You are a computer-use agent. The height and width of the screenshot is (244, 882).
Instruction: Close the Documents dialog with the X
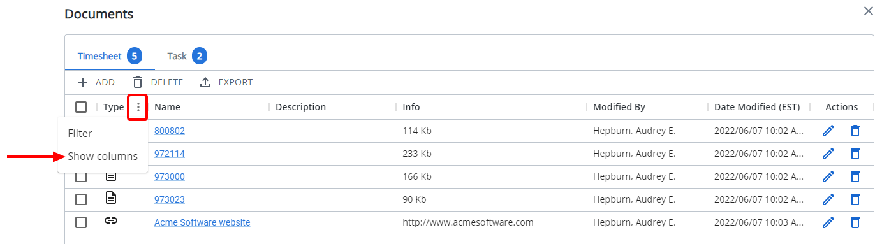(x=868, y=11)
